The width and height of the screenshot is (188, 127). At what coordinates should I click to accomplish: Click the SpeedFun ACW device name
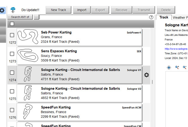[132, 108]
